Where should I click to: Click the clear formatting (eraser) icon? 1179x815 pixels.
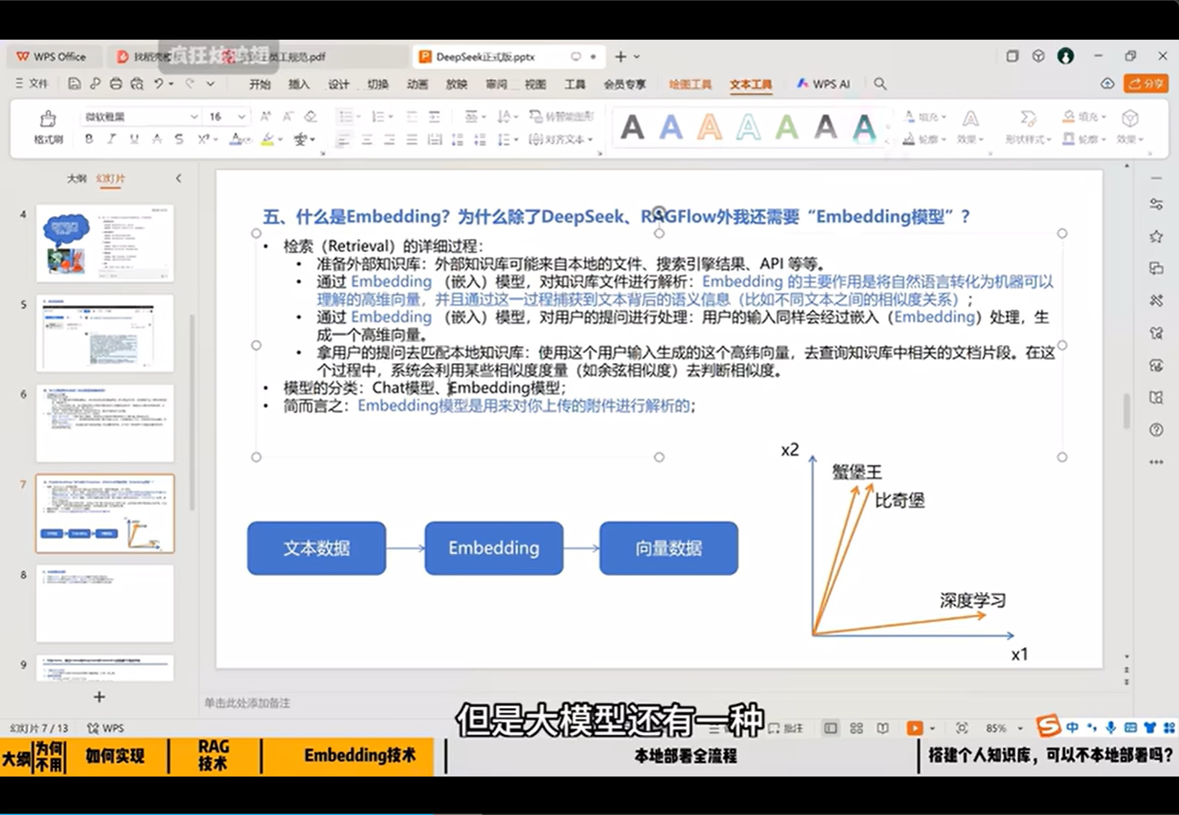pos(311,115)
